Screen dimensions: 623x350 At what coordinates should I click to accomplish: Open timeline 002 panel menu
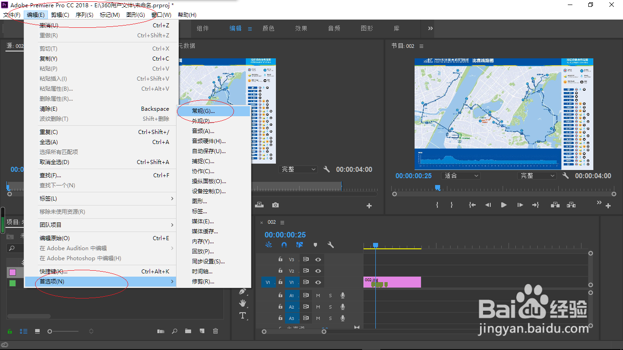(282, 222)
